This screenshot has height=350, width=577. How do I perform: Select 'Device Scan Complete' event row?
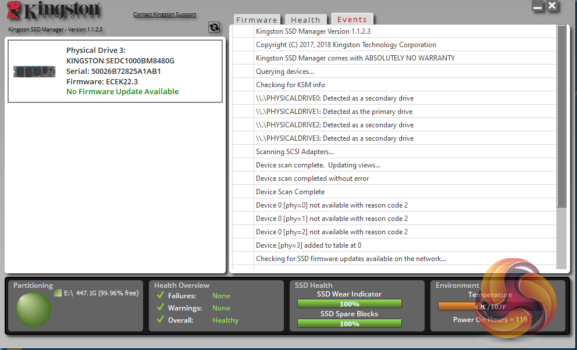click(394, 191)
